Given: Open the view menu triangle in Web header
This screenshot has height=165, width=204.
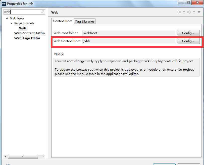Looking at the screenshot, I should 199,12.
